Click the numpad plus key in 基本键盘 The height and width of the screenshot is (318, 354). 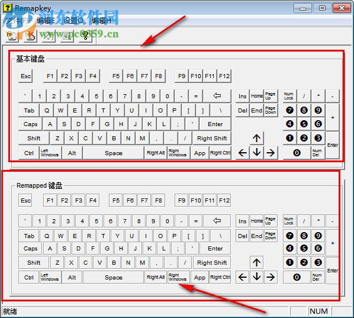(333, 117)
